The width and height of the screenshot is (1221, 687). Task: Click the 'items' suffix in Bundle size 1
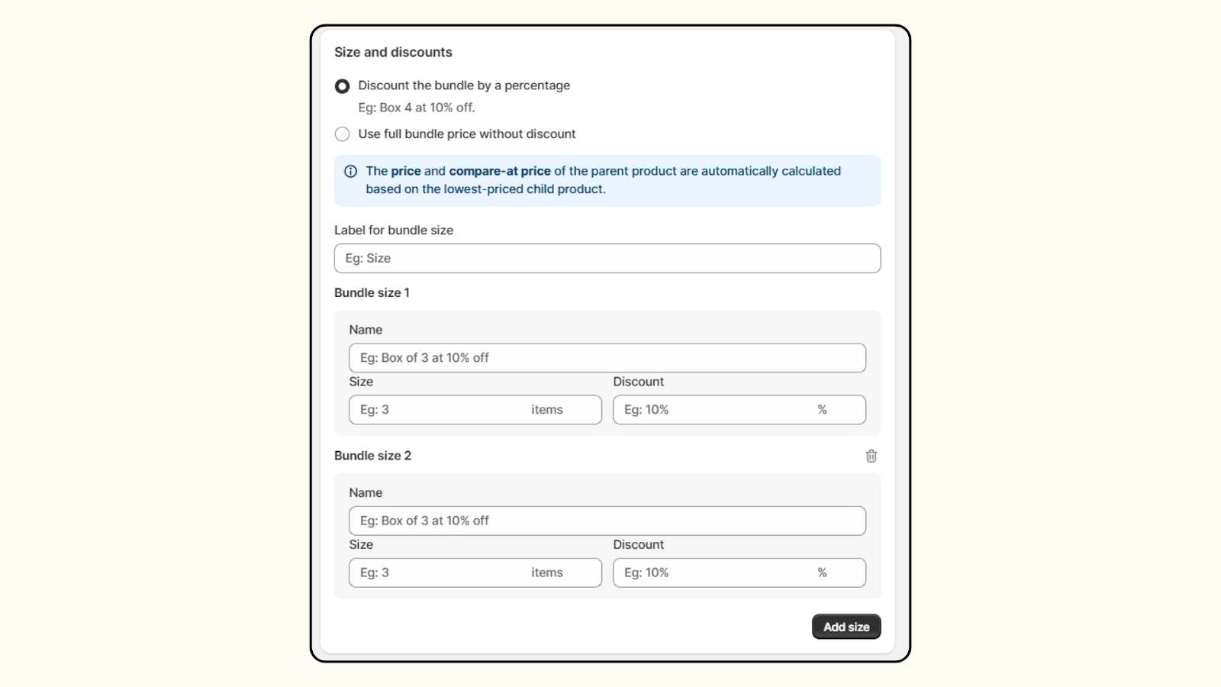[546, 409]
